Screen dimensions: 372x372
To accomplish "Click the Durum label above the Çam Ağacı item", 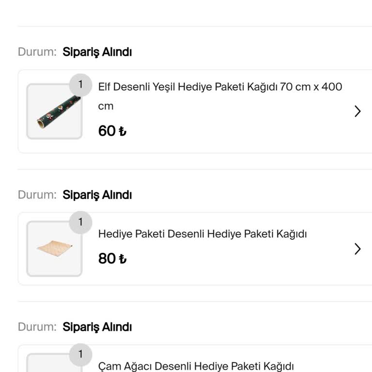I will pos(37,327).
